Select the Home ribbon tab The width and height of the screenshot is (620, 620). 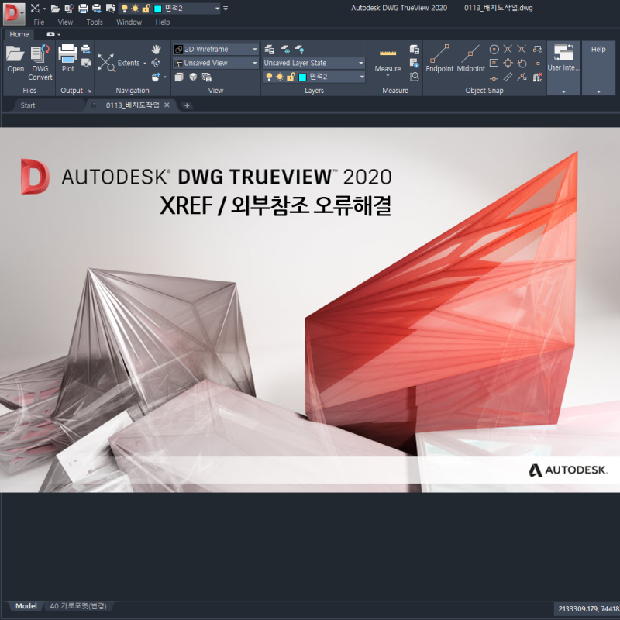pos(19,34)
